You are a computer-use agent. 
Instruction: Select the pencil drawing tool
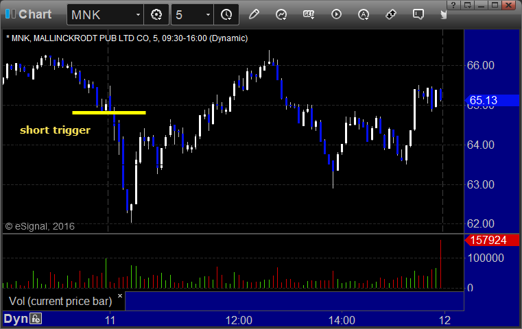[254, 14]
